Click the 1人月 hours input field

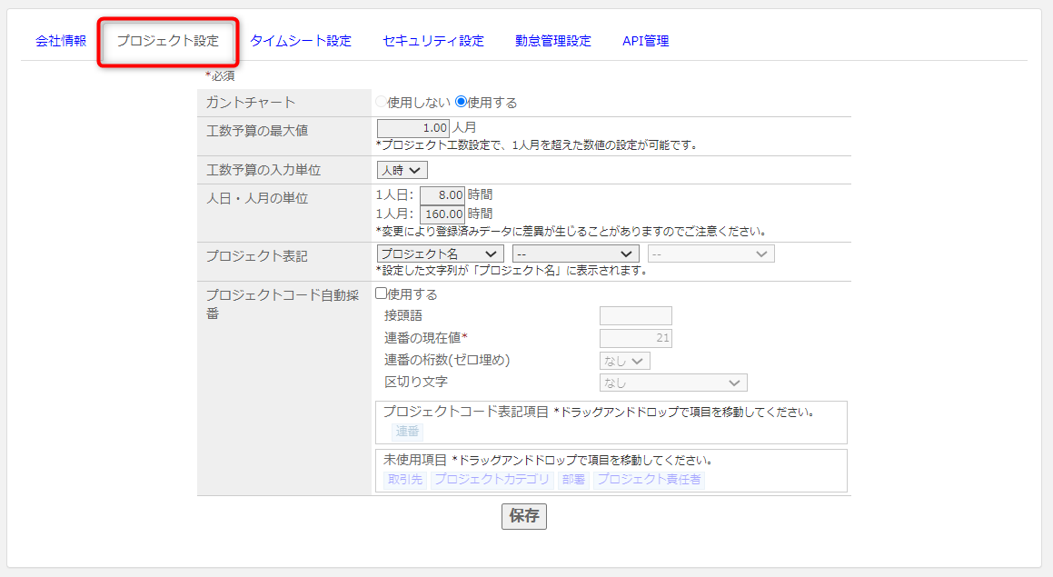[x=442, y=215]
